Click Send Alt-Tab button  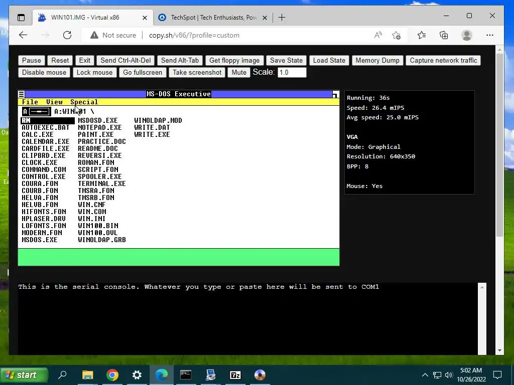(180, 60)
